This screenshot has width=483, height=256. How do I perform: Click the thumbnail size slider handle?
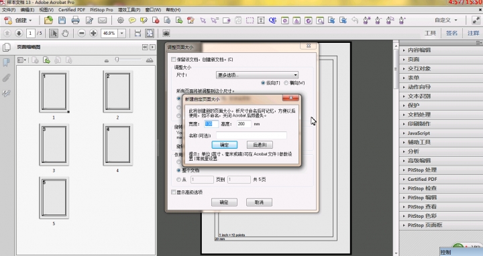coord(117,60)
